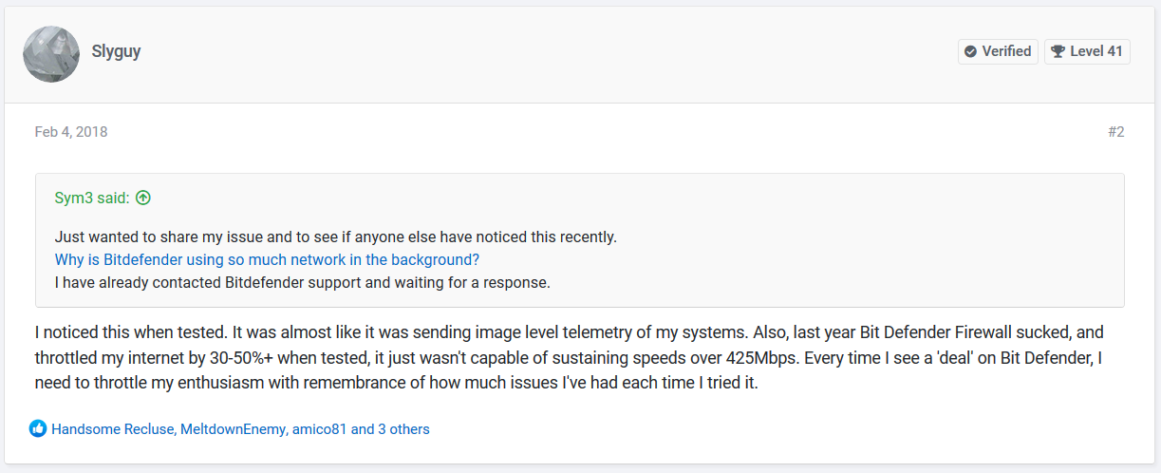This screenshot has height=473, width=1161.
Task: Click the blue thumbs-up like icon
Action: point(38,429)
